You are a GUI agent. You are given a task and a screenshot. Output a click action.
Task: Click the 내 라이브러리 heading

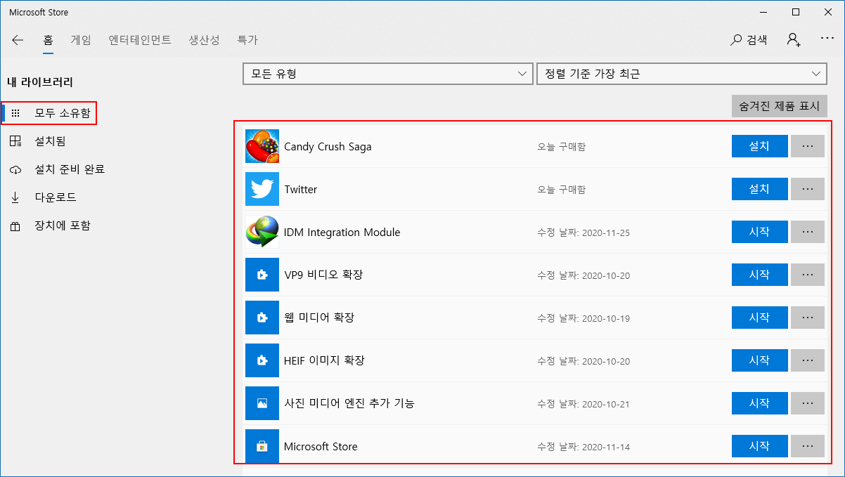[40, 82]
